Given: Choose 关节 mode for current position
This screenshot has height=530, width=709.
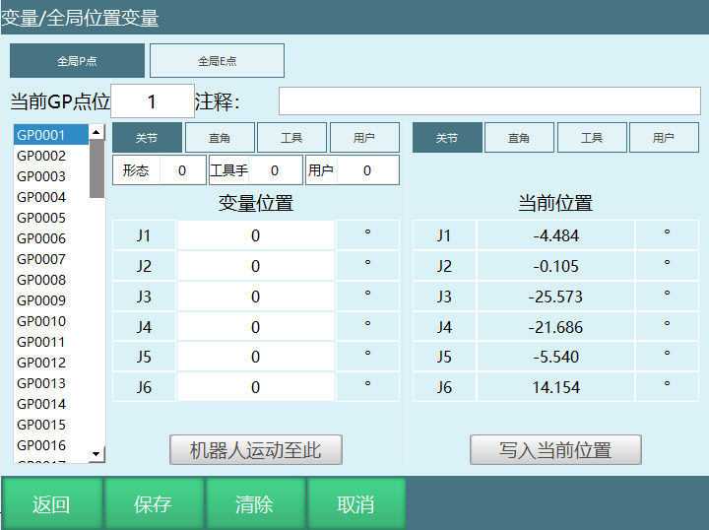Looking at the screenshot, I should pyautogui.click(x=447, y=138).
